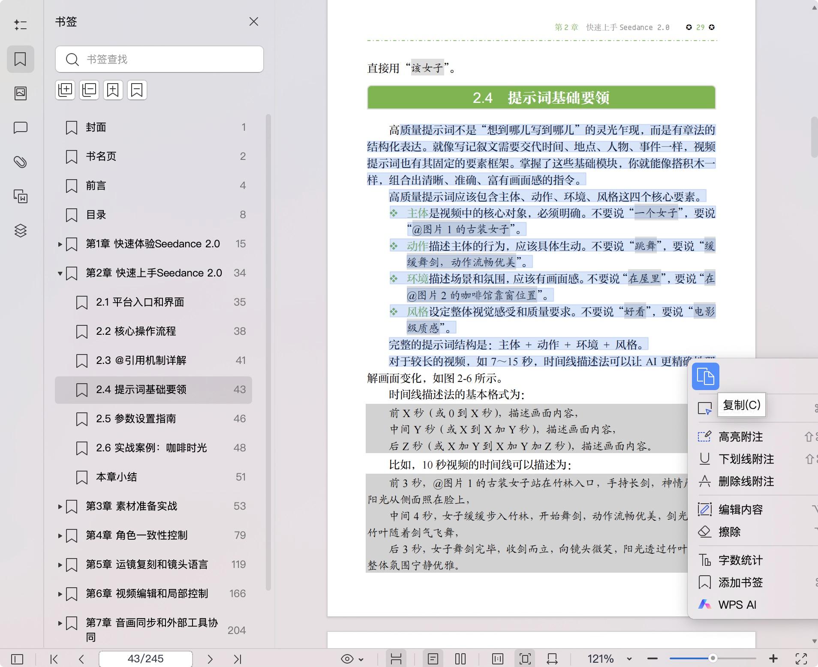The height and width of the screenshot is (667, 818).
Task: Enter full screen mode
Action: [x=801, y=659]
